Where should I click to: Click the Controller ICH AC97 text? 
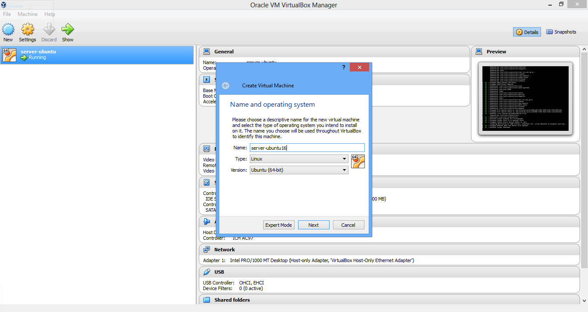coord(229,238)
